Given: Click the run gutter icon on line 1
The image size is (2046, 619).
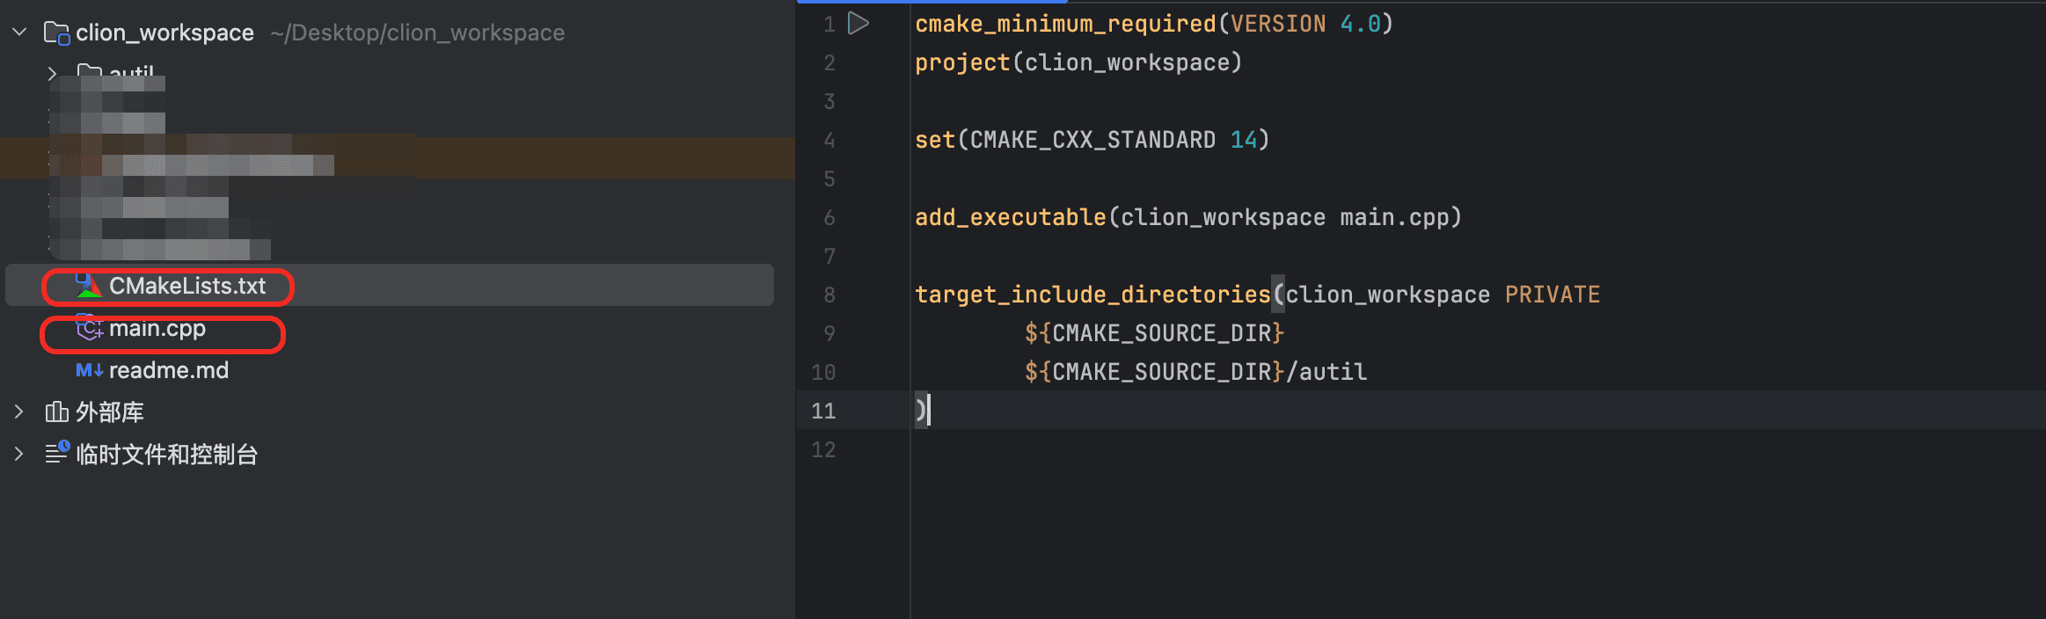Looking at the screenshot, I should [x=859, y=24].
